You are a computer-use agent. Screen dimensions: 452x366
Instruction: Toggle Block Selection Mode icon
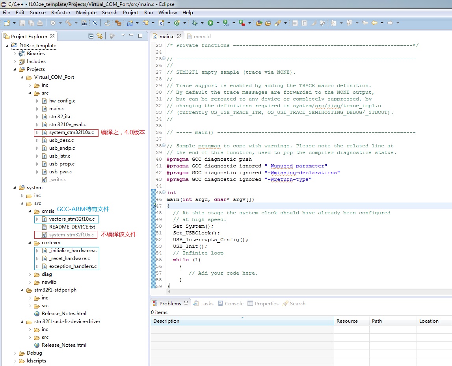[x=295, y=23]
